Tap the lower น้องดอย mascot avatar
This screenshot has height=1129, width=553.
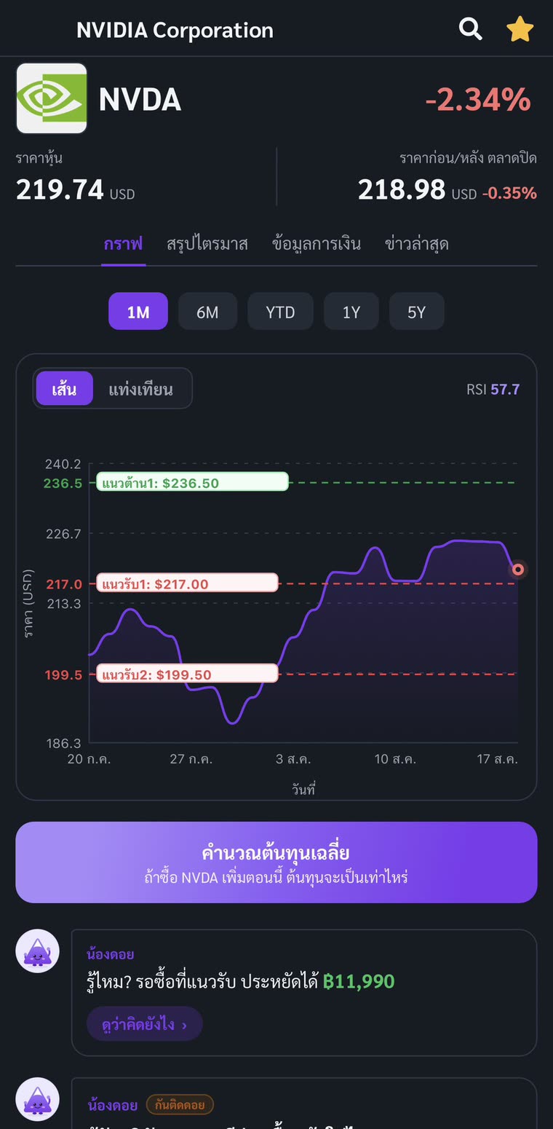38,1099
